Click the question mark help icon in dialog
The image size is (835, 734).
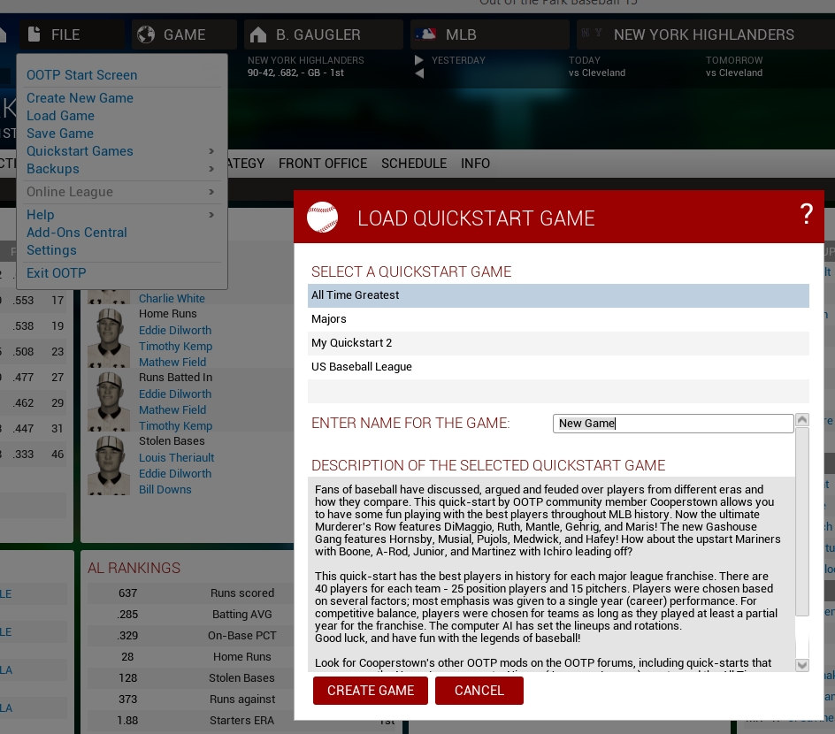click(806, 214)
